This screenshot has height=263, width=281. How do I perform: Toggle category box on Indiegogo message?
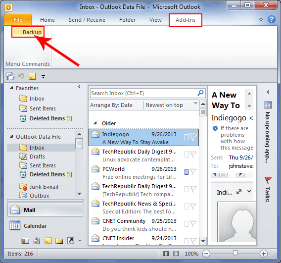(x=187, y=137)
